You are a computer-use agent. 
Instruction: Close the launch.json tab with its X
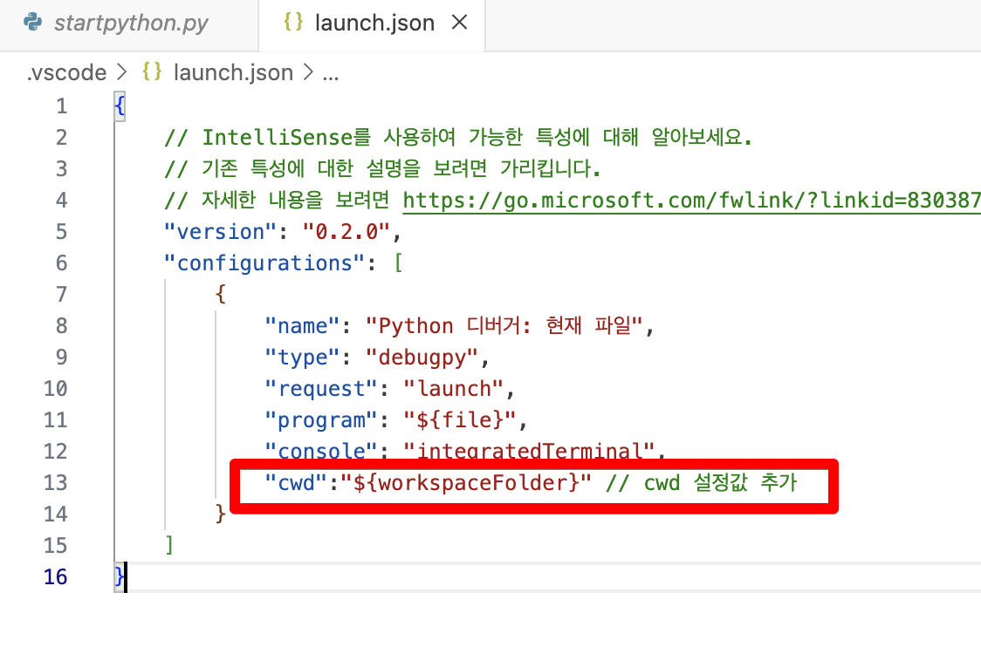[x=460, y=24]
